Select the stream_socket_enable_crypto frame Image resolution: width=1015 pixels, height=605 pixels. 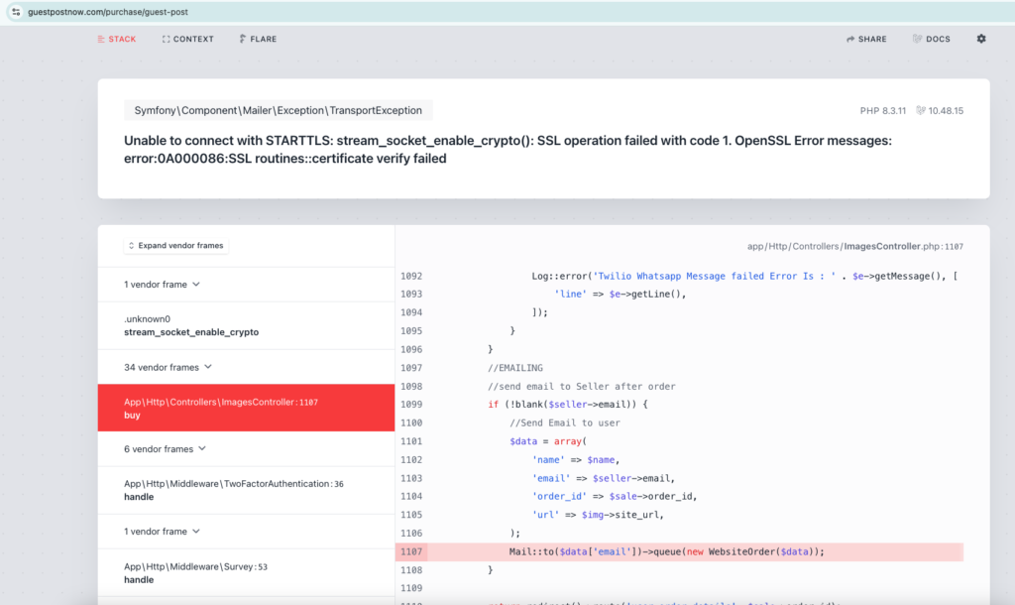click(x=190, y=326)
